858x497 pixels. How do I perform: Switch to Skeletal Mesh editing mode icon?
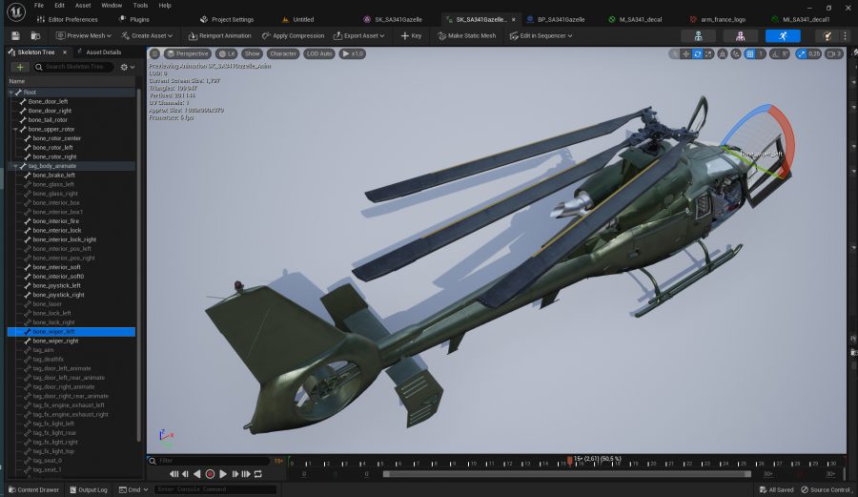(740, 35)
